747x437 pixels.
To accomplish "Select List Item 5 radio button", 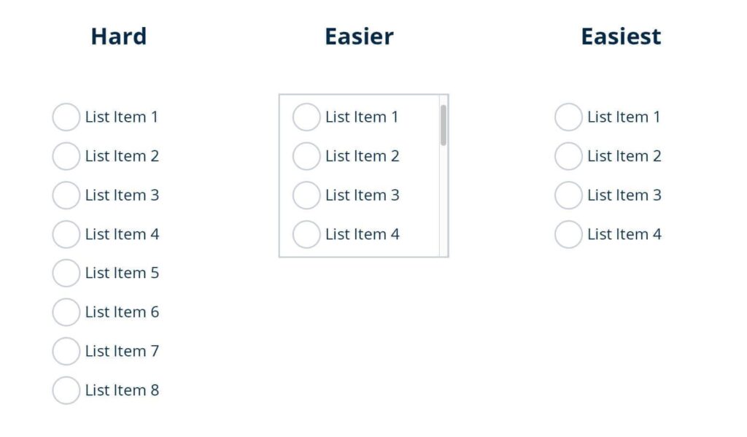I will click(66, 273).
